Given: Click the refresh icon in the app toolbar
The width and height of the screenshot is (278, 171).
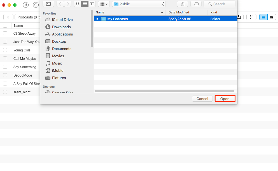Looking at the screenshot, I should 36,5.
